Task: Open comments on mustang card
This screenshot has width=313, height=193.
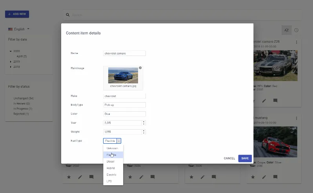Action: (x=275, y=177)
